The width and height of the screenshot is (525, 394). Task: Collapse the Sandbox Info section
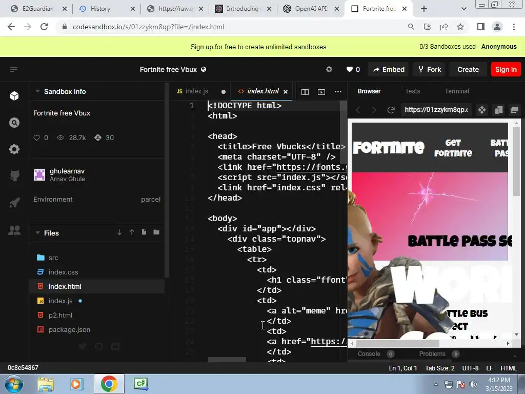38,91
